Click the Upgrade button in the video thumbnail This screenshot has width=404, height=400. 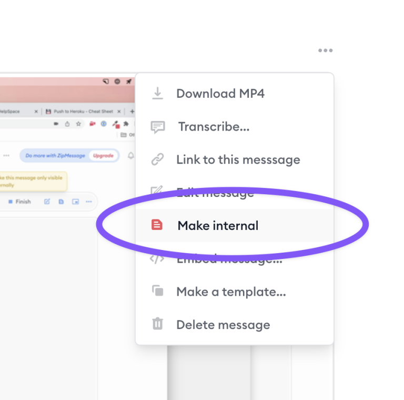103,156
